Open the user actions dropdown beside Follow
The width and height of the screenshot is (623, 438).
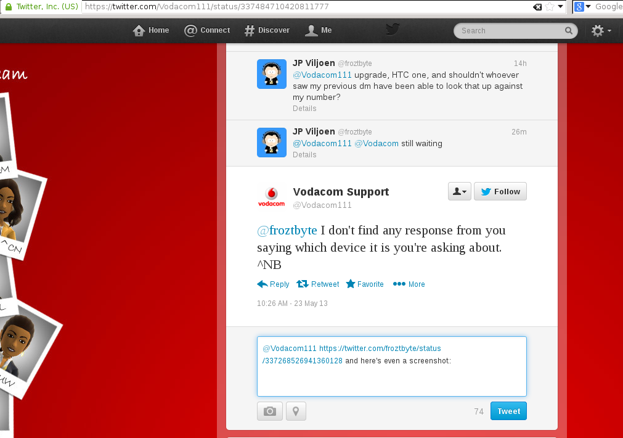point(460,191)
